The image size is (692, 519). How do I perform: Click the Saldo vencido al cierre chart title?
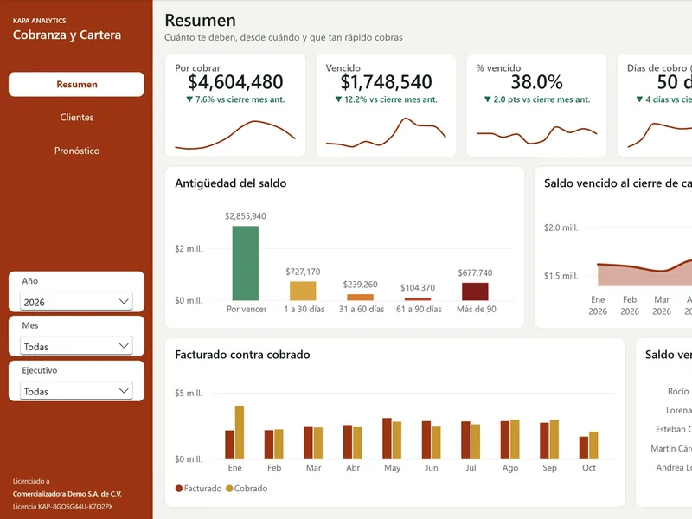point(618,183)
